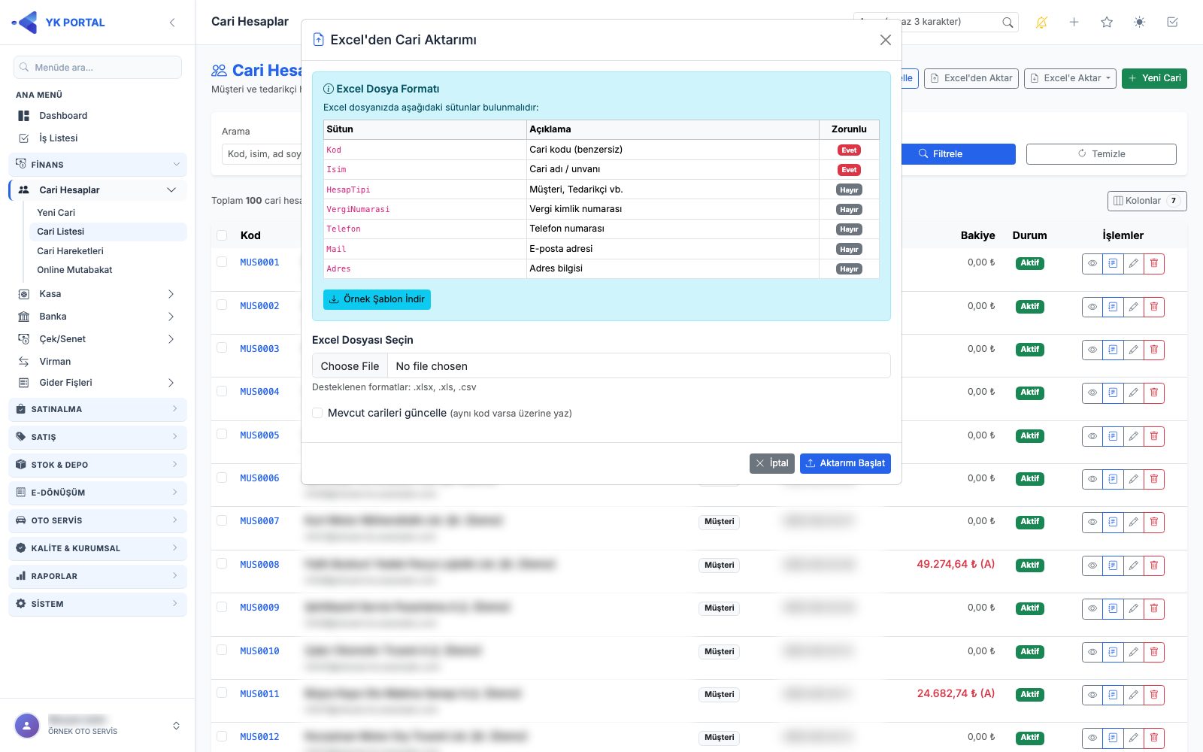Expand the E-DÖNÜŞÜM section
This screenshot has width=1203, height=752.
point(98,493)
